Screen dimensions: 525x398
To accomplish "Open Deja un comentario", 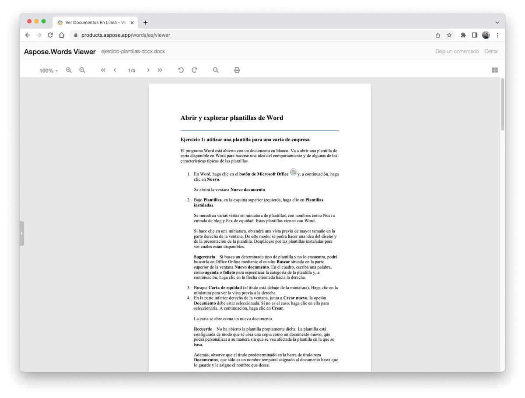I will [456, 51].
